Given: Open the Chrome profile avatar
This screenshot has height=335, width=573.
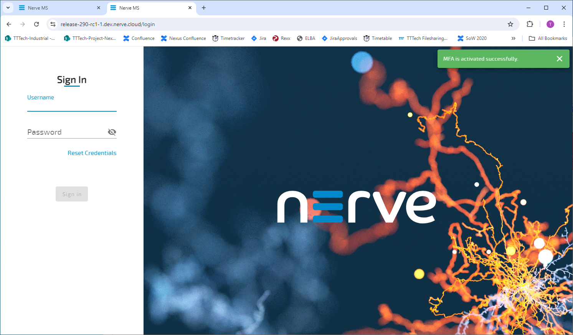Looking at the screenshot, I should 550,24.
